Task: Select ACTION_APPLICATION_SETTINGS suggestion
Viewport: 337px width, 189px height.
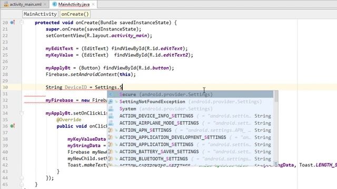Action: click(x=190, y=144)
